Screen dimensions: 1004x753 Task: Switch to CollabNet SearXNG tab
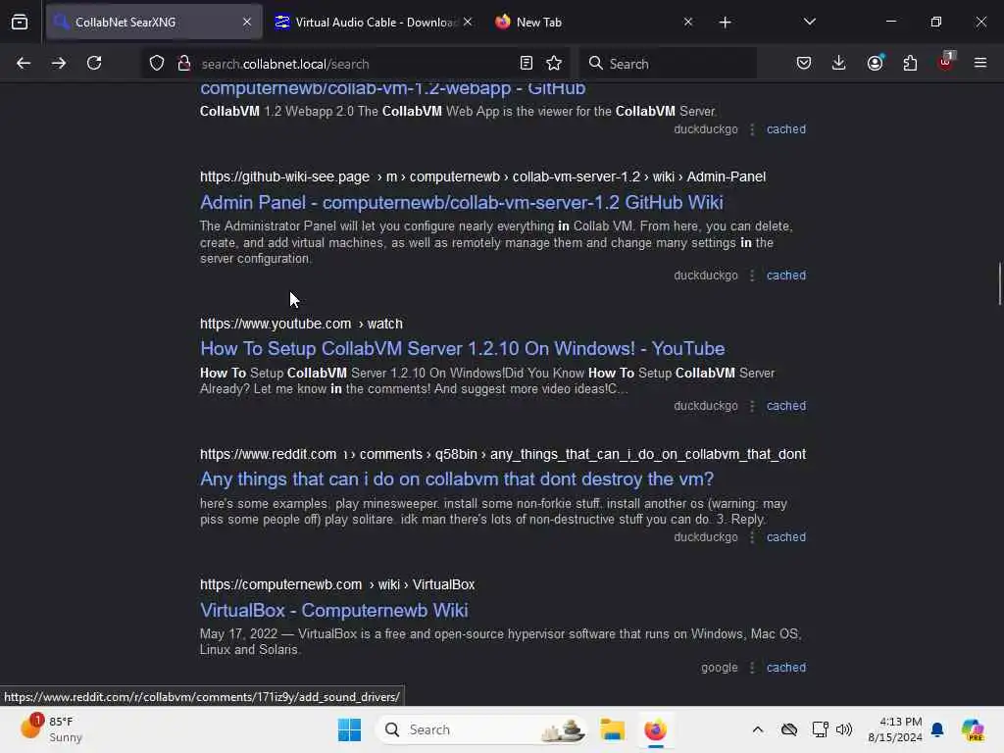coord(154,22)
